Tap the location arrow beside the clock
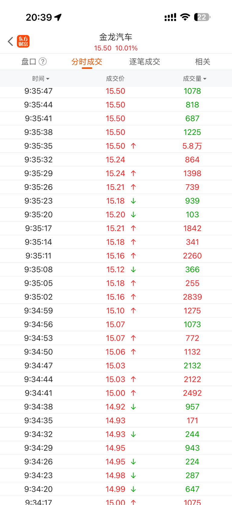The image size is (232, 505). coord(58,17)
